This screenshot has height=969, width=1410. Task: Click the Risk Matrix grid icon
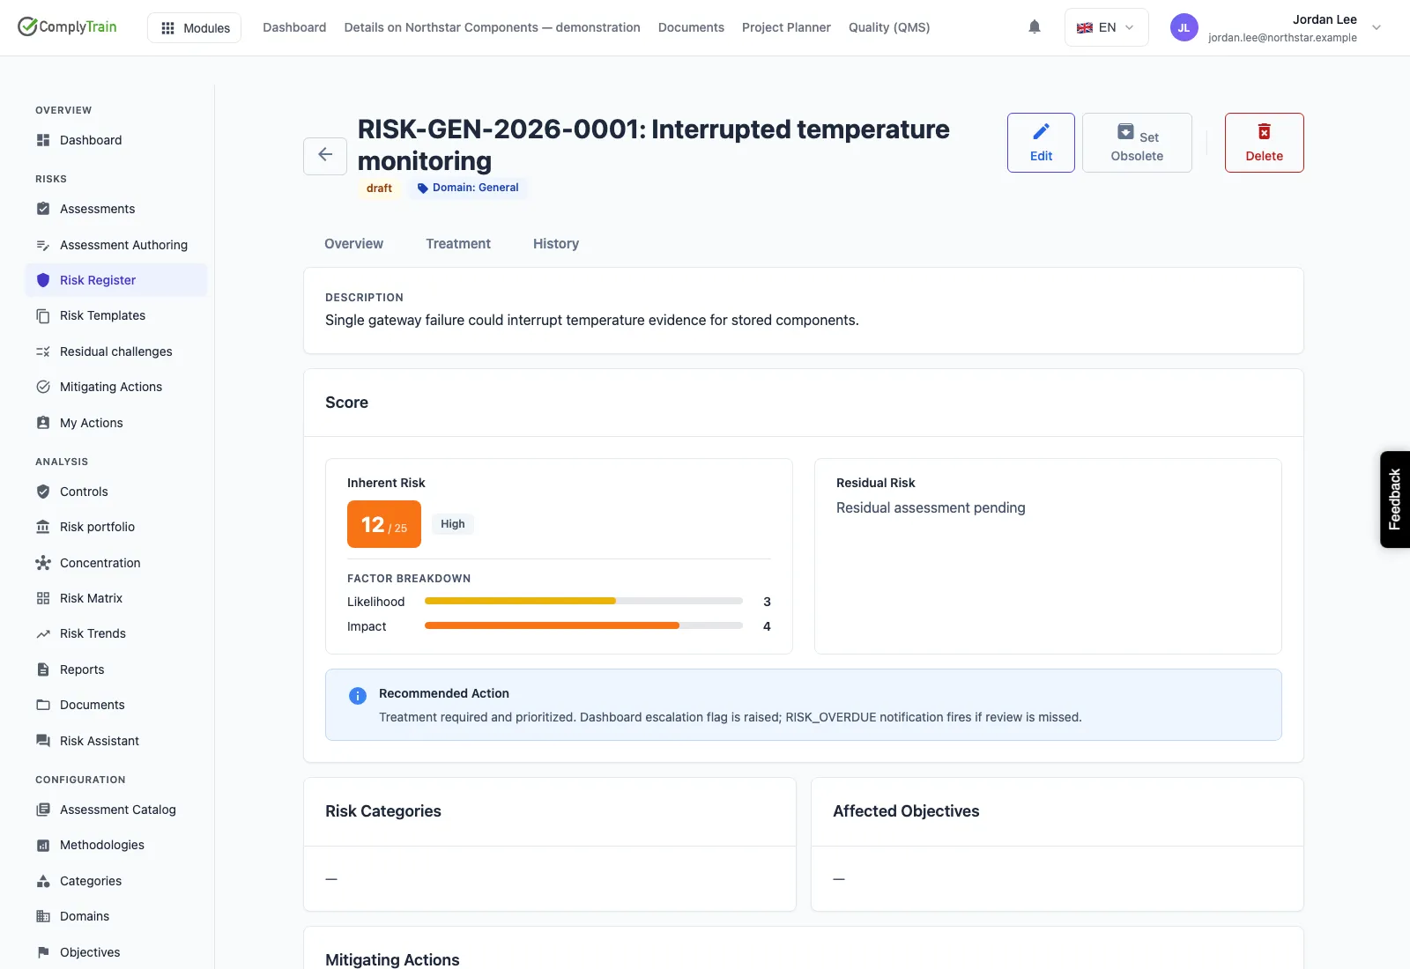tap(43, 598)
